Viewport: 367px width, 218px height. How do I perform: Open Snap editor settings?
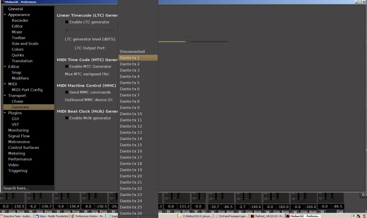point(17,72)
